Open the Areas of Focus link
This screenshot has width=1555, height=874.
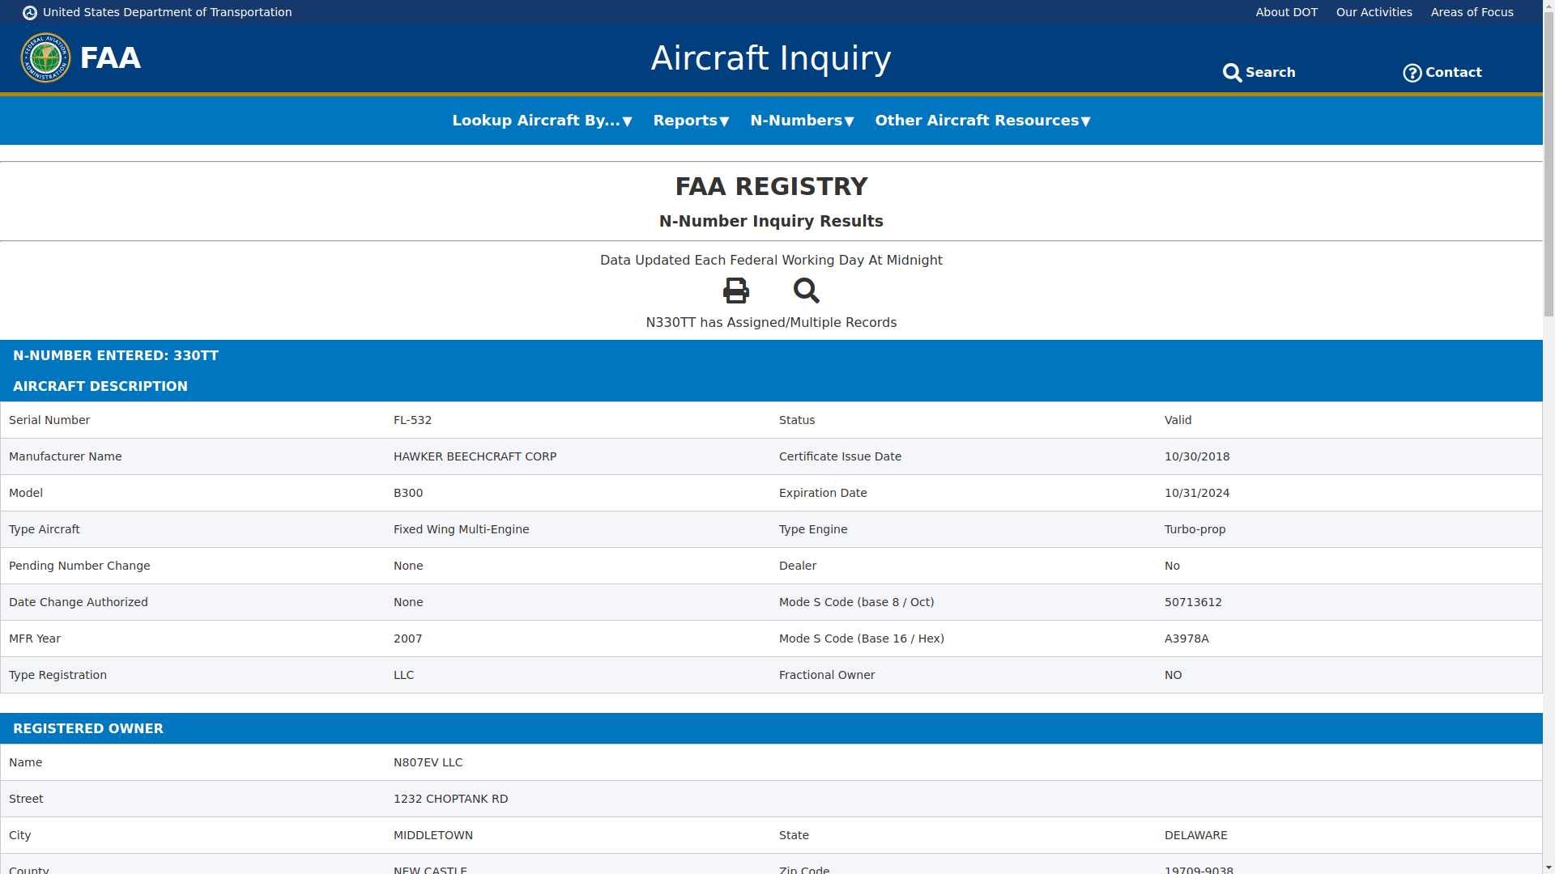click(x=1472, y=12)
